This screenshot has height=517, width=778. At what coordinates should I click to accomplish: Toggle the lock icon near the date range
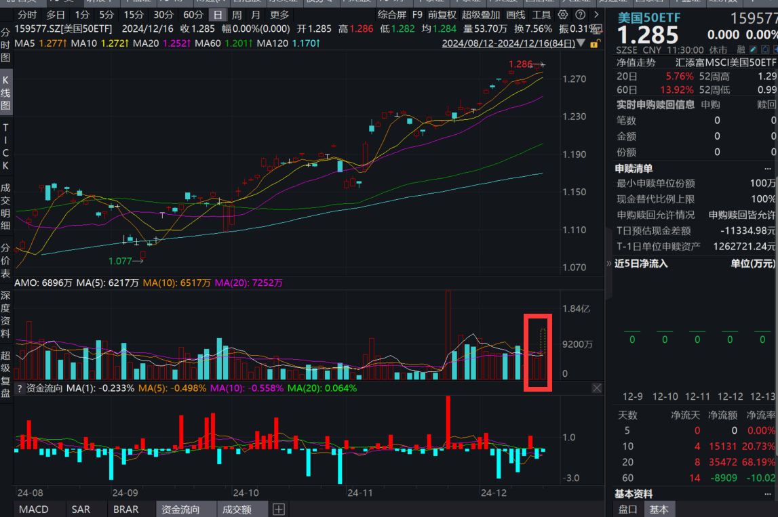coord(594,43)
